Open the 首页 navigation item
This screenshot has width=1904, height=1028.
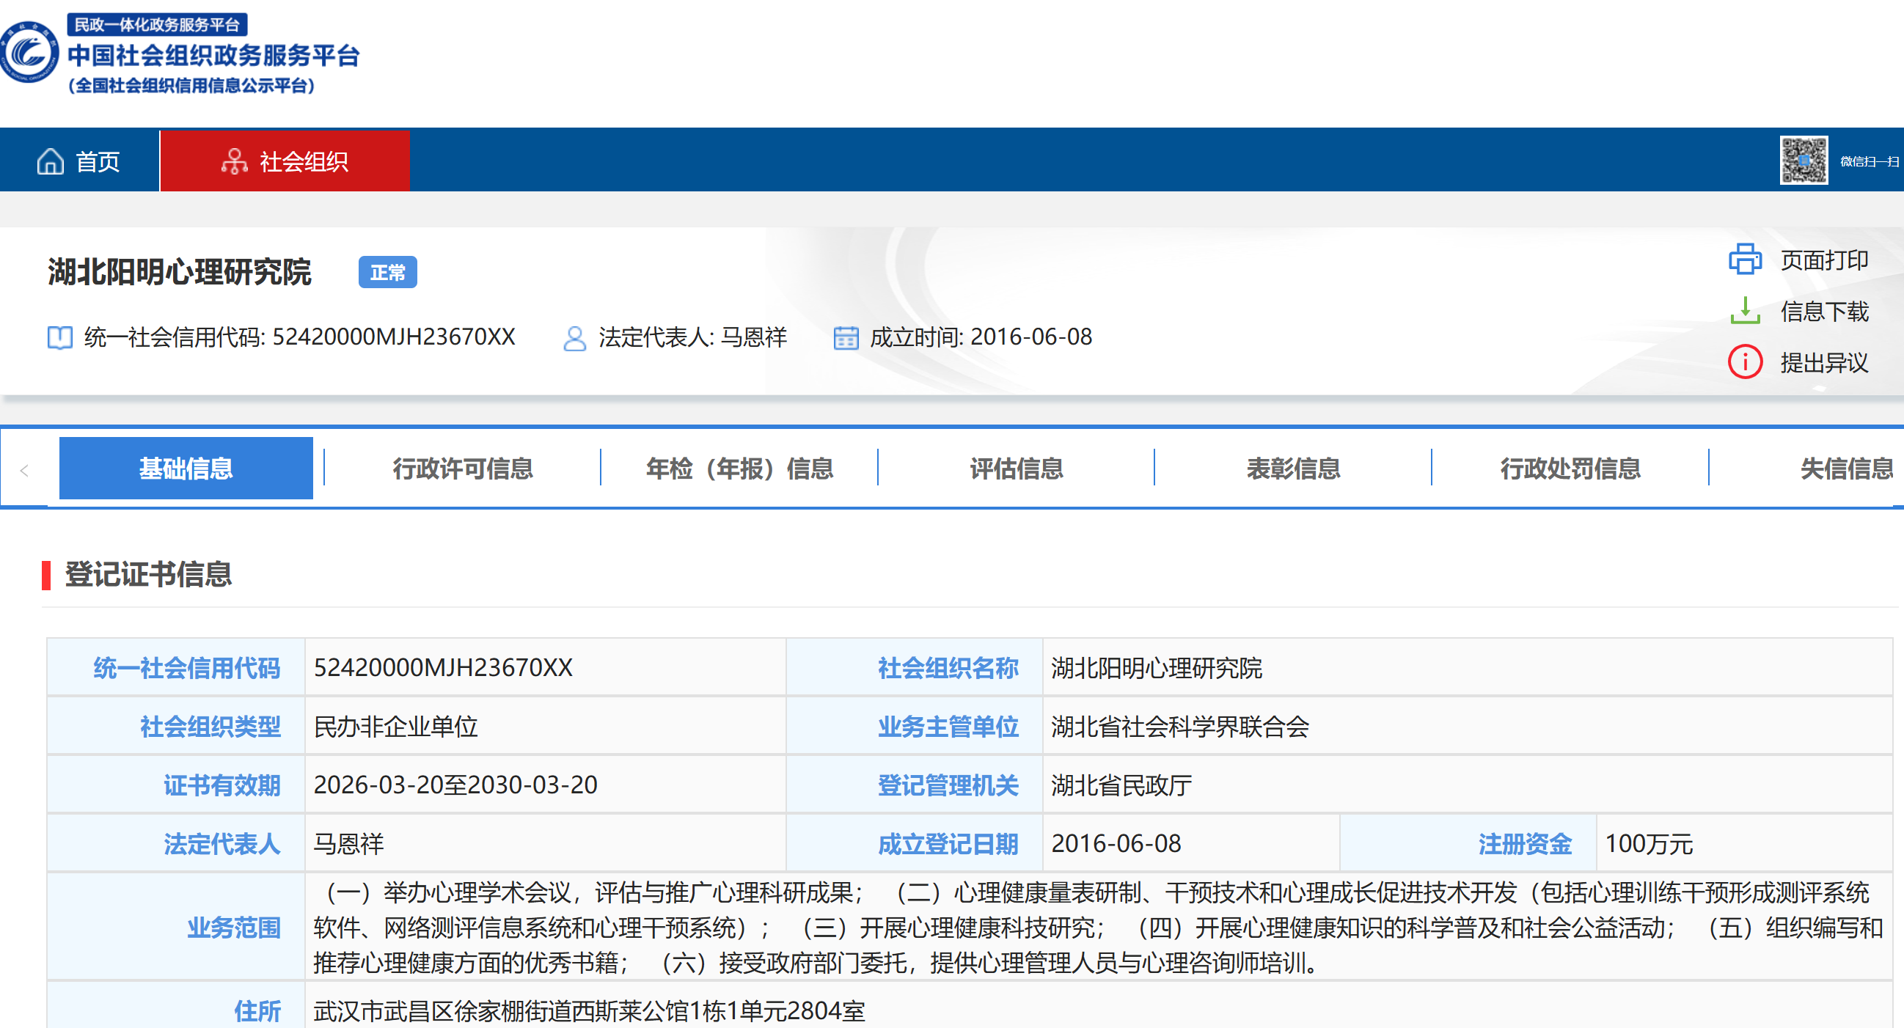click(x=79, y=161)
